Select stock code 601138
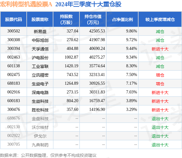The height and width of the screenshot is (158, 182). (x=13, y=66)
